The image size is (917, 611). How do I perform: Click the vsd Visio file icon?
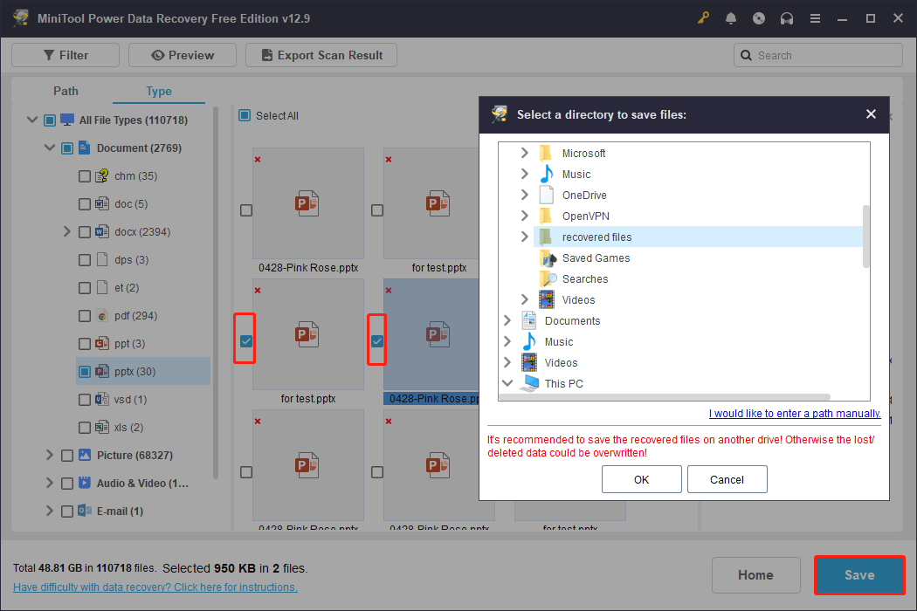[x=102, y=400]
